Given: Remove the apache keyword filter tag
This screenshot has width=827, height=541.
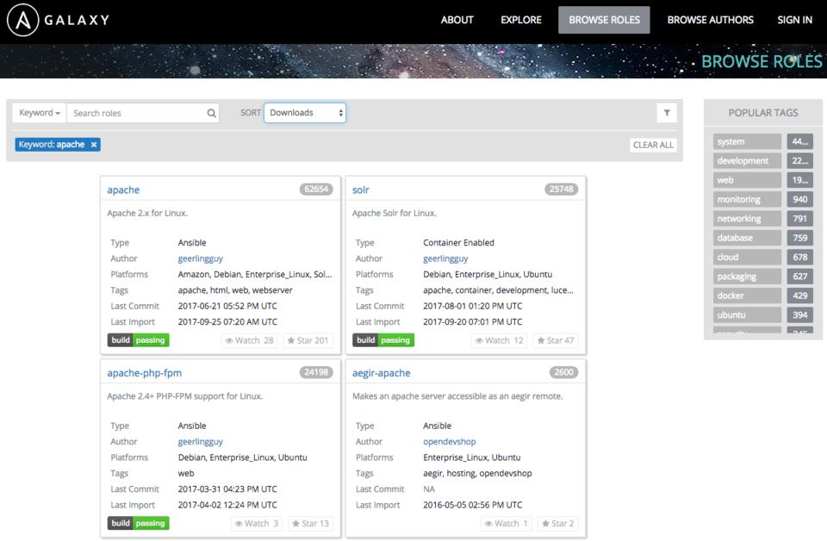Looking at the screenshot, I should click(x=94, y=145).
